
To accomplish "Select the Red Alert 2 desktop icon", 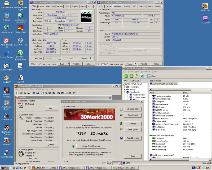I will pyautogui.click(x=7, y=141).
